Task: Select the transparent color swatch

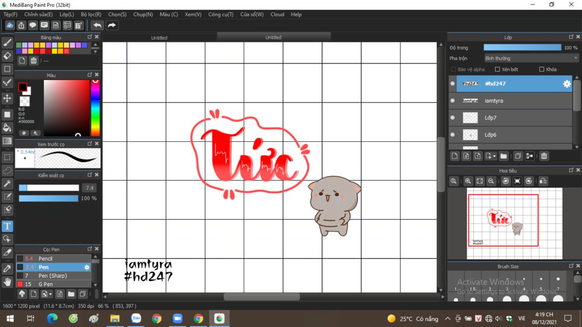Action: [24, 101]
